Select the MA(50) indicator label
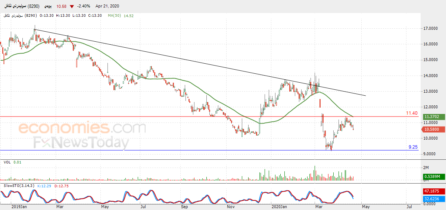The width and height of the screenshot is (446, 210). [113, 16]
